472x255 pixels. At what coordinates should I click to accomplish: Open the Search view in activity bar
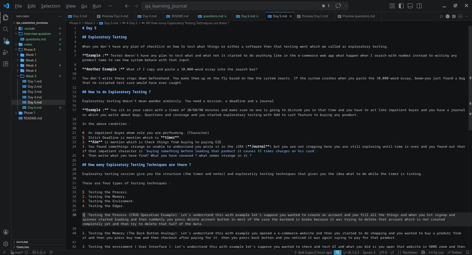[x=6, y=29]
